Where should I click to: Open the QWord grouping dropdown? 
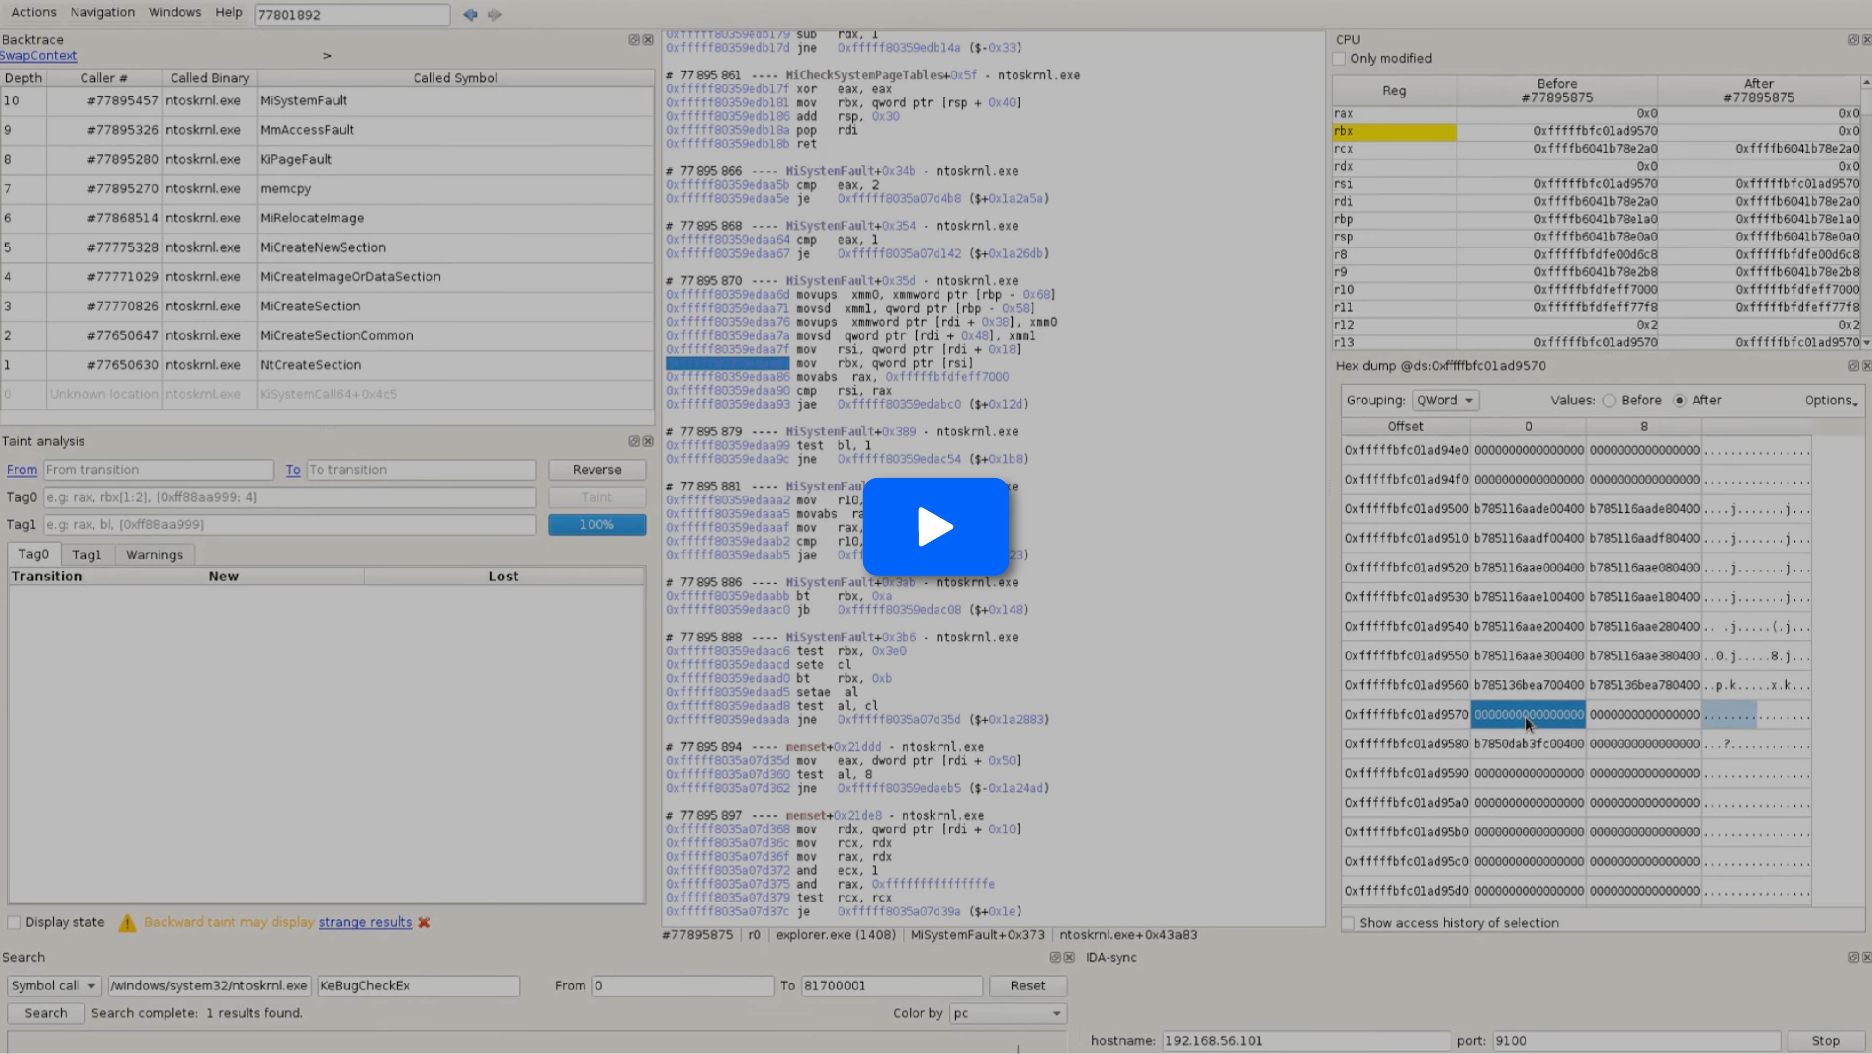[x=1445, y=400]
